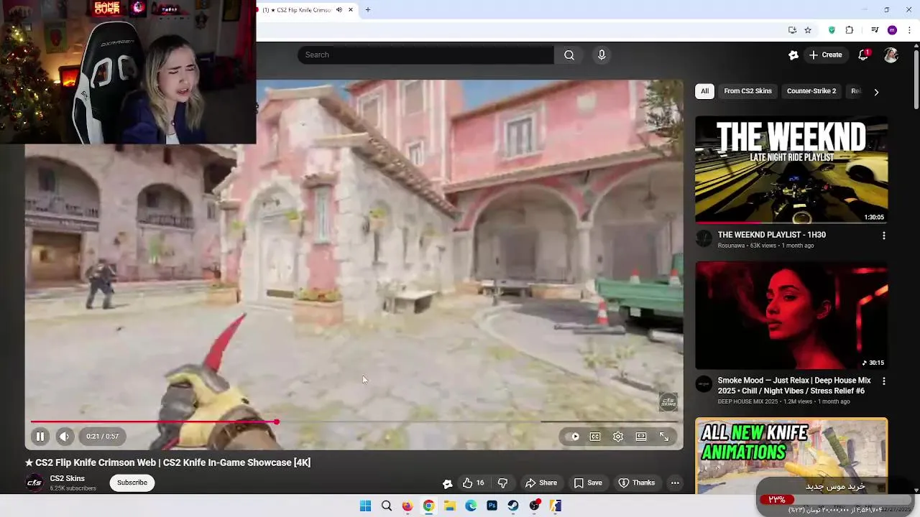
Task: Open OBS Studio from taskbar
Action: (535, 506)
